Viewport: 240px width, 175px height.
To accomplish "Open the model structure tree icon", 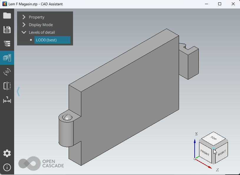I will point(7,44).
